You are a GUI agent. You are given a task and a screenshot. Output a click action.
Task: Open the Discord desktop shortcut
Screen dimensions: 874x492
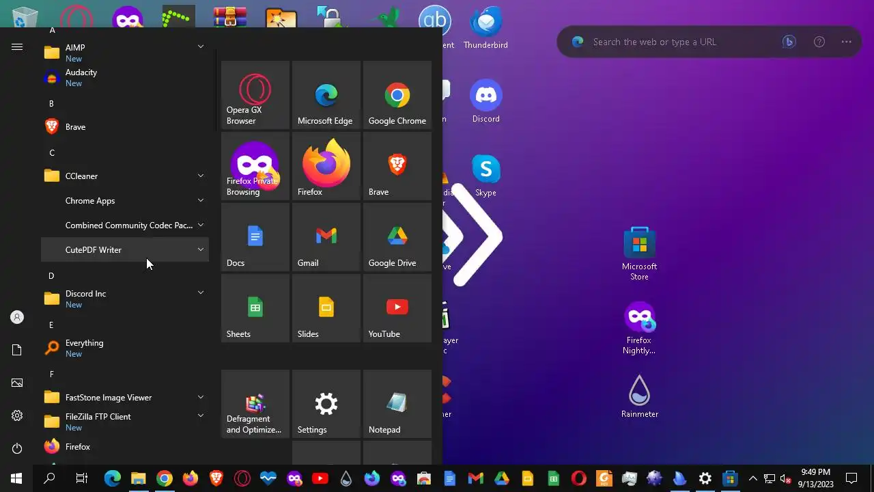[485, 102]
